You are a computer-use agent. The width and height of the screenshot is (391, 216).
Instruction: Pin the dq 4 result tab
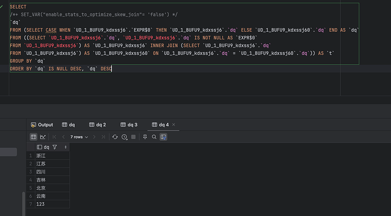pos(145,137)
